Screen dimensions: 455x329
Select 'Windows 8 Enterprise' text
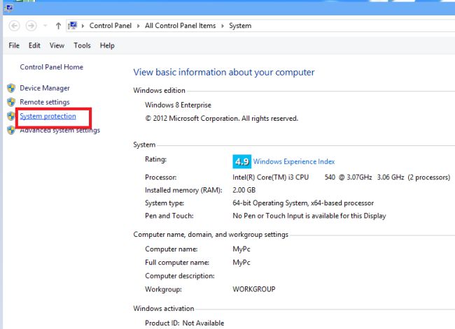click(178, 105)
